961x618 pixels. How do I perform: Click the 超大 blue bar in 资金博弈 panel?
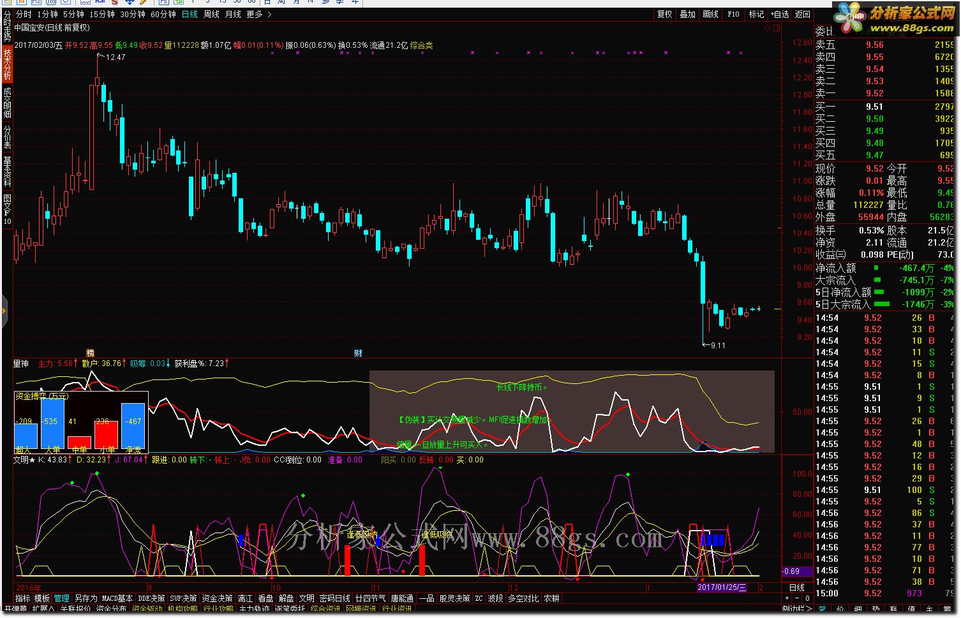26,437
